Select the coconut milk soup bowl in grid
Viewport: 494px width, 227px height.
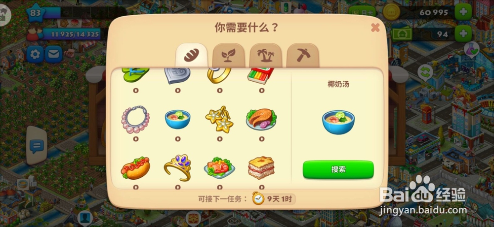click(x=177, y=119)
